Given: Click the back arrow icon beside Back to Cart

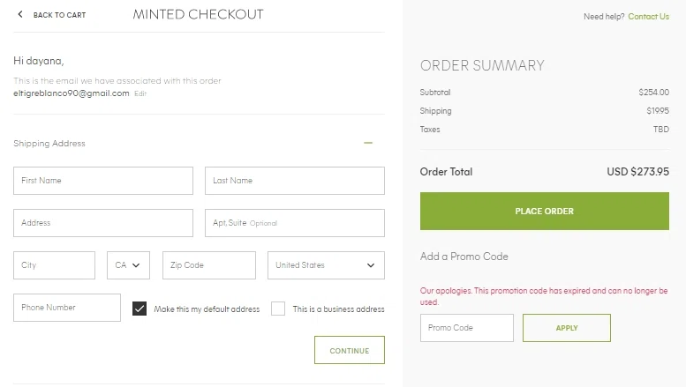Looking at the screenshot, I should click(x=20, y=14).
